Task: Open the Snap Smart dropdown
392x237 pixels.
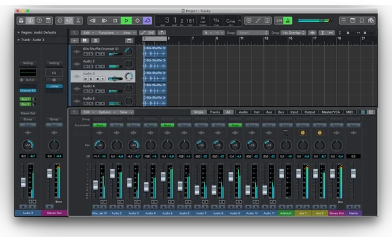Action: pyautogui.click(x=252, y=33)
